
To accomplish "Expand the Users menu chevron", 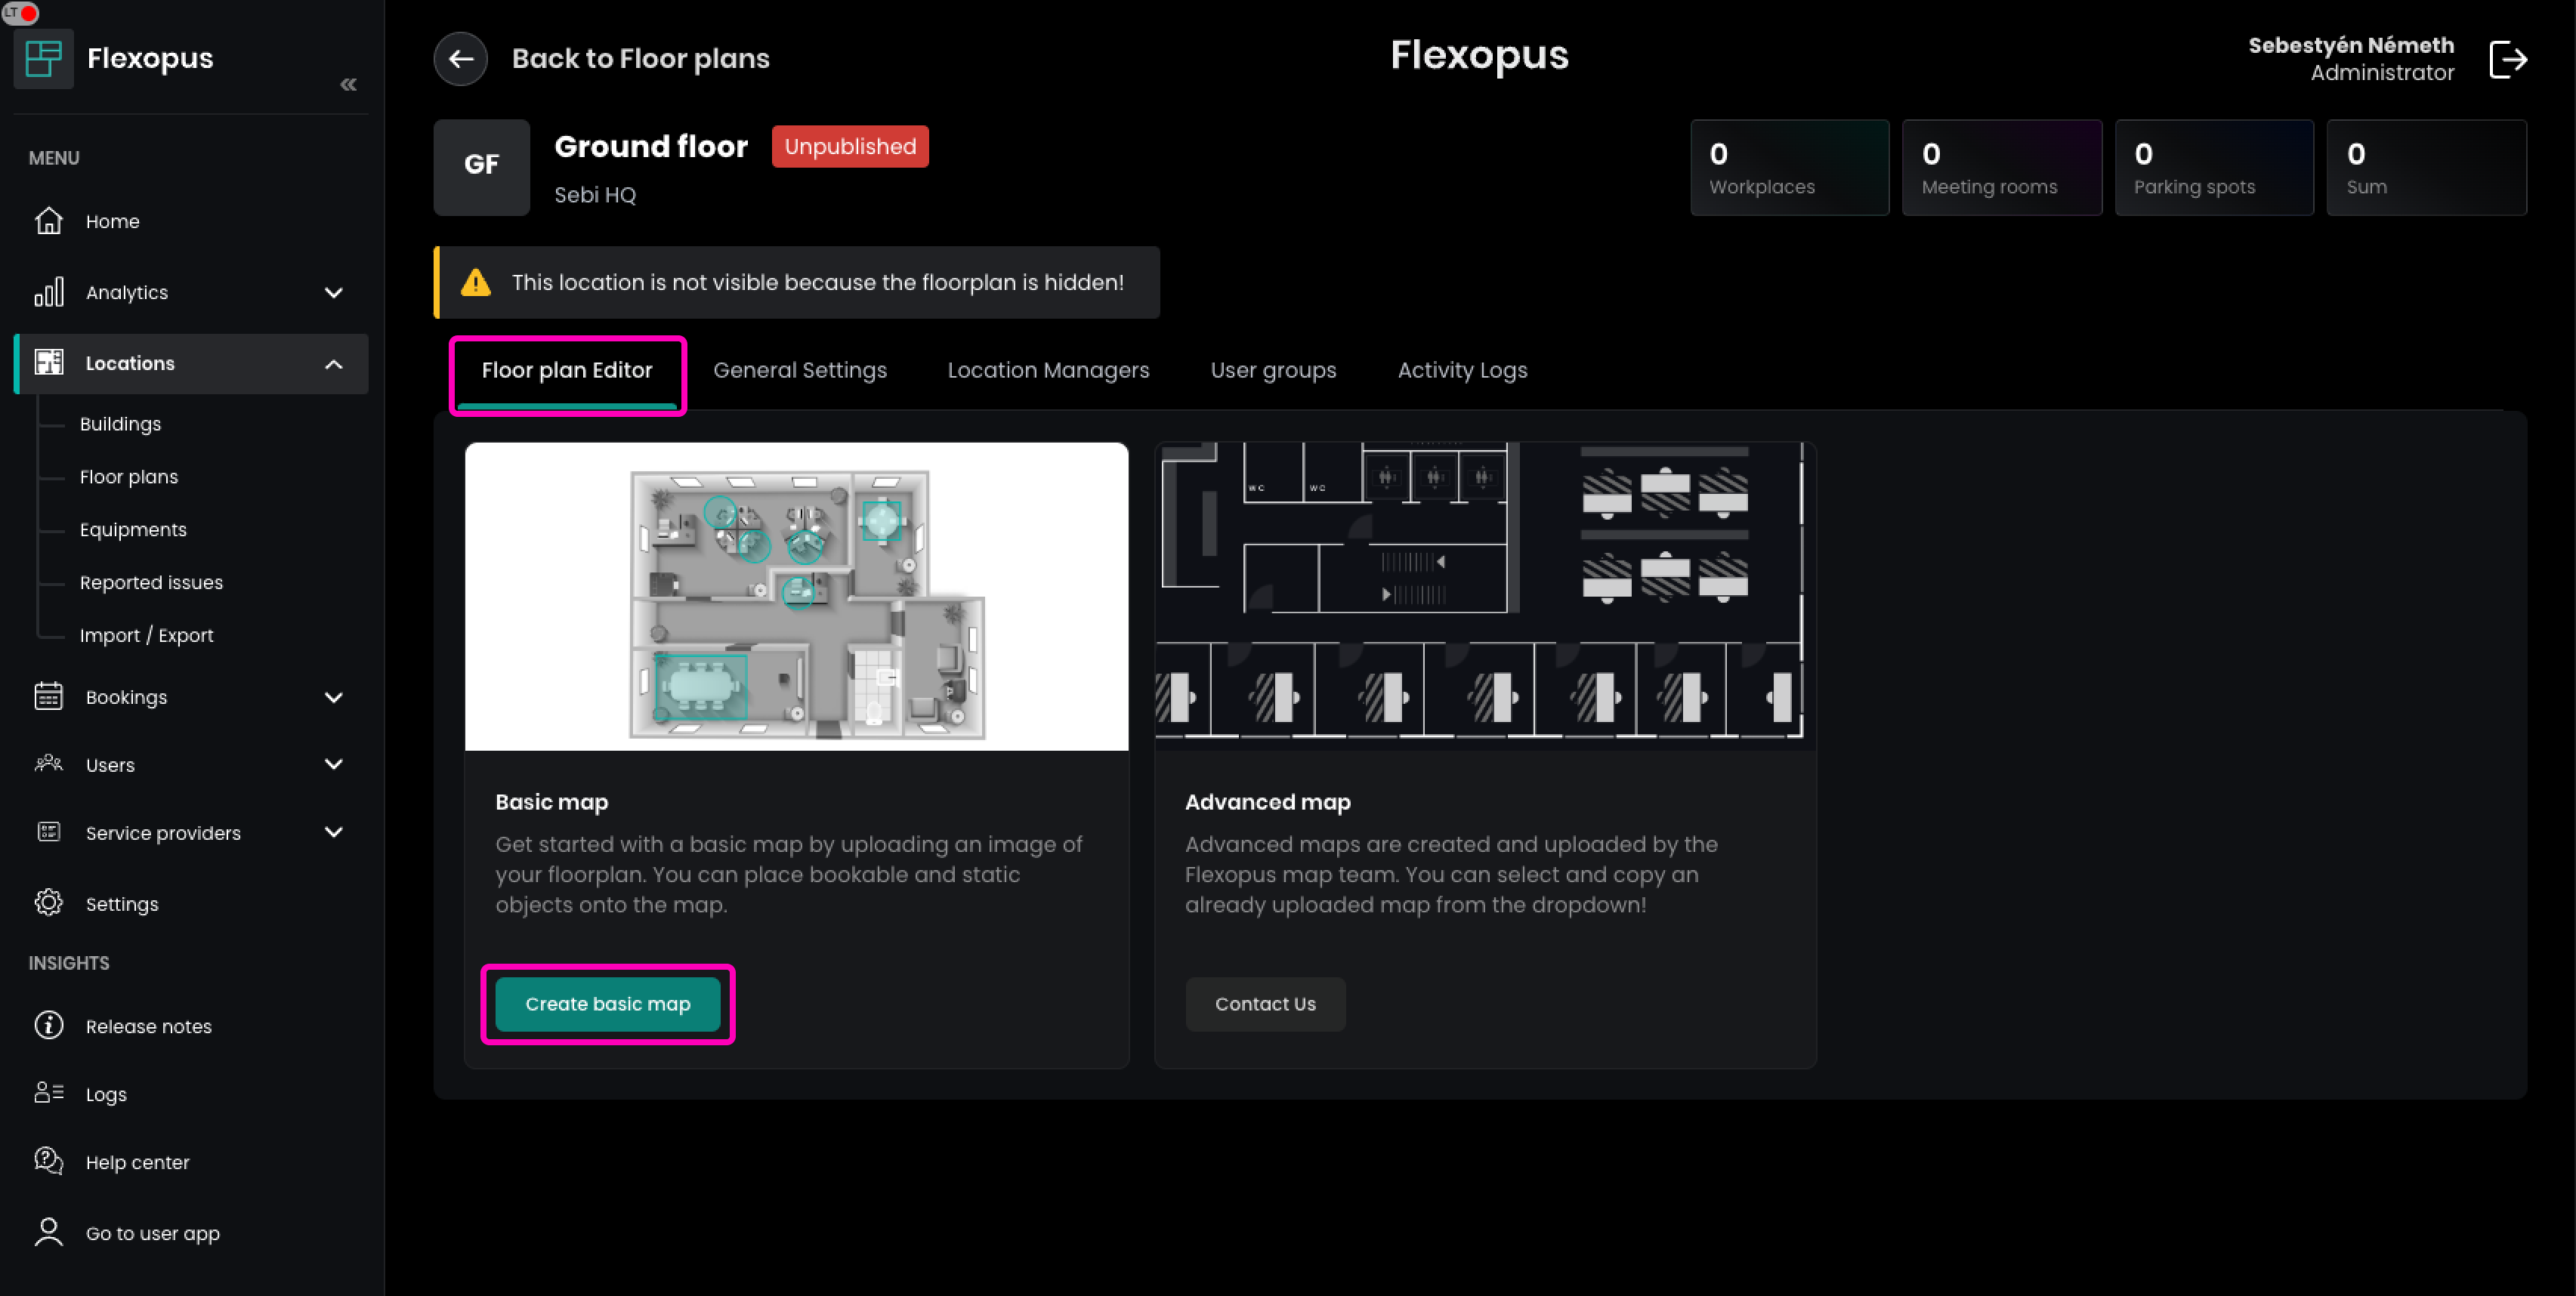I will tap(334, 764).
